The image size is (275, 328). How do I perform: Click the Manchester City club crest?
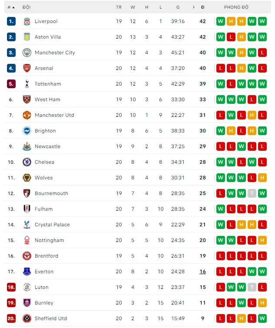pos(27,53)
